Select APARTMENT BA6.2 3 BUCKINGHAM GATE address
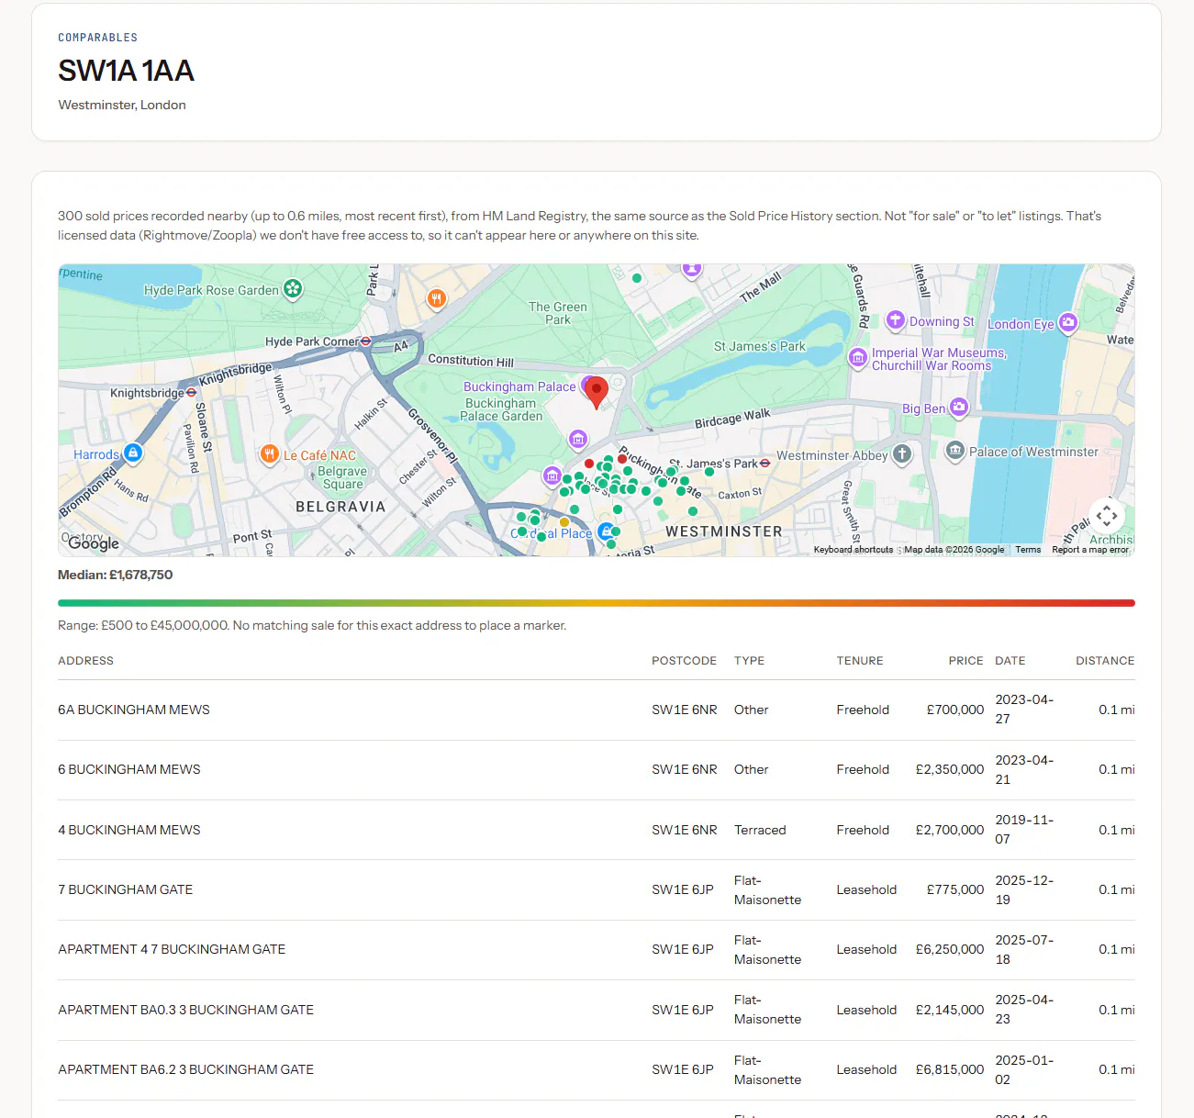 coord(186,1069)
